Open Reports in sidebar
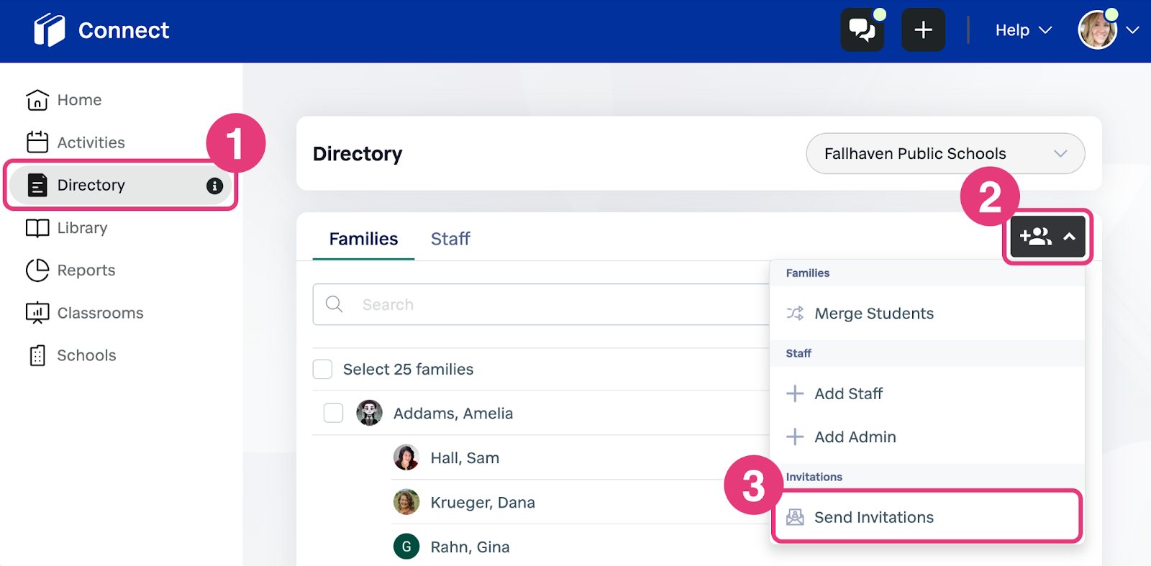The image size is (1151, 566). 86,270
